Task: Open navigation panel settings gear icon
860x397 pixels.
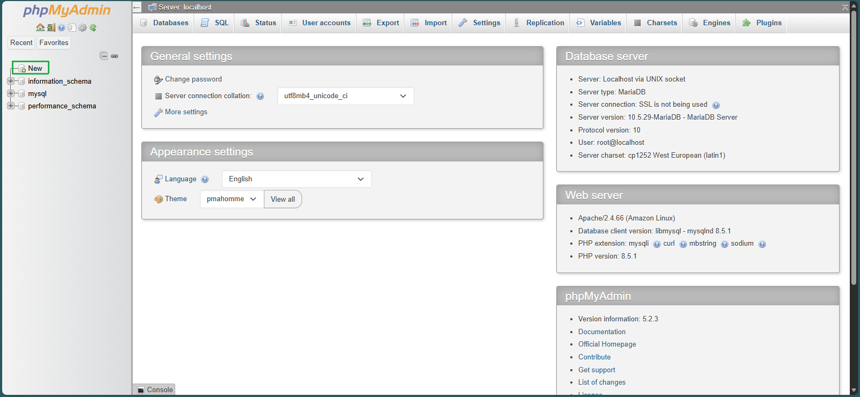Action: (82, 27)
